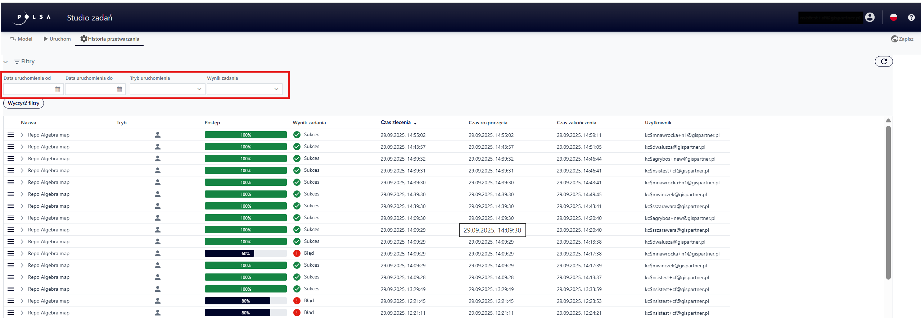Sort by Czas zlecenia column header
Screen dimensions: 921x318
396,123
